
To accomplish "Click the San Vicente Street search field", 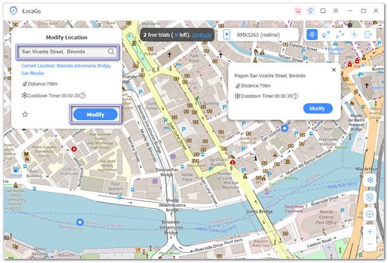I will [61, 51].
